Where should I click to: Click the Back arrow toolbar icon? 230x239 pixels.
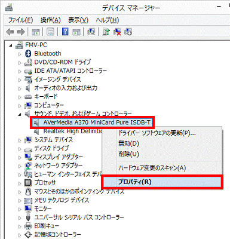click(x=10, y=32)
